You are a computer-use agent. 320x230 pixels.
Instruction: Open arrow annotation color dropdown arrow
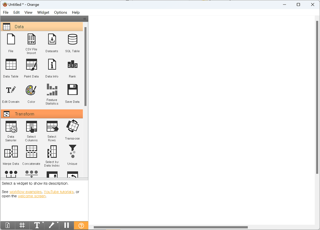point(58,223)
